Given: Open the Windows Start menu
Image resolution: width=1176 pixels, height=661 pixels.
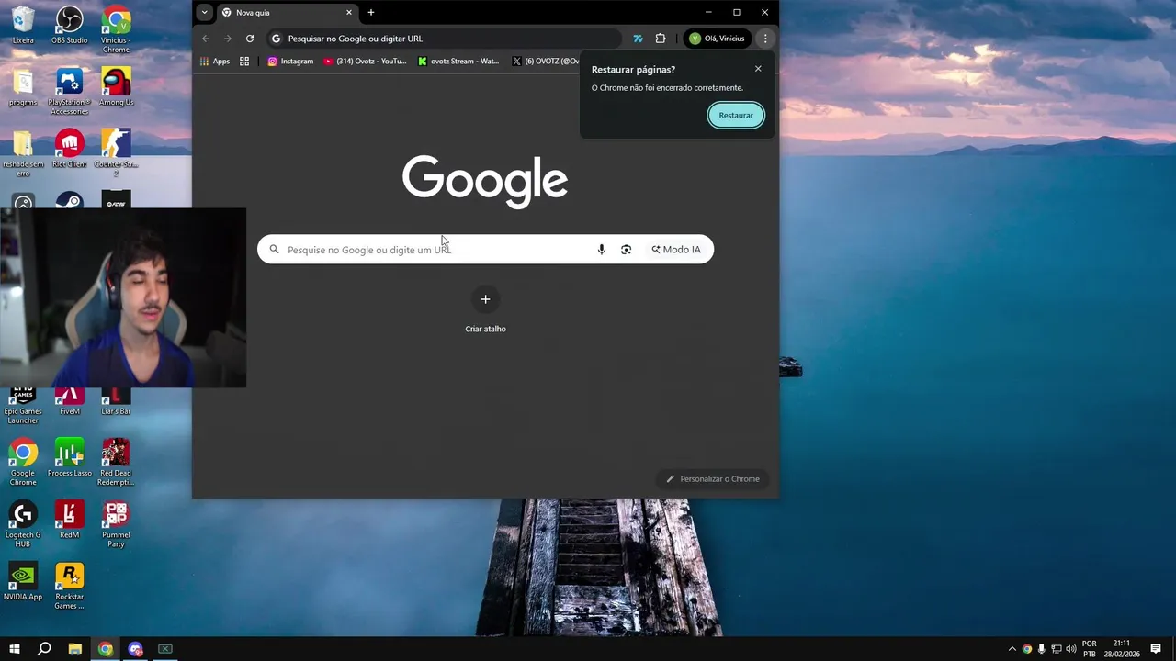Looking at the screenshot, I should click(15, 649).
